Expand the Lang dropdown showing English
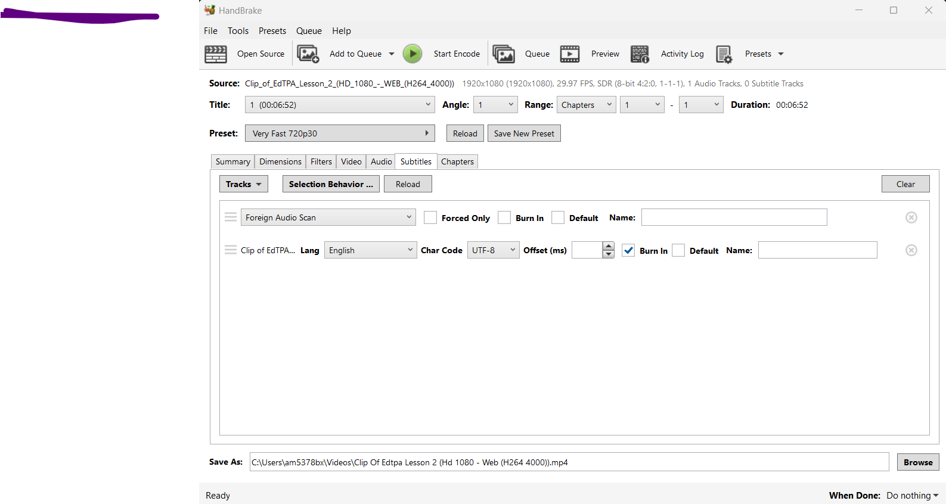The width and height of the screenshot is (946, 504). 370,250
